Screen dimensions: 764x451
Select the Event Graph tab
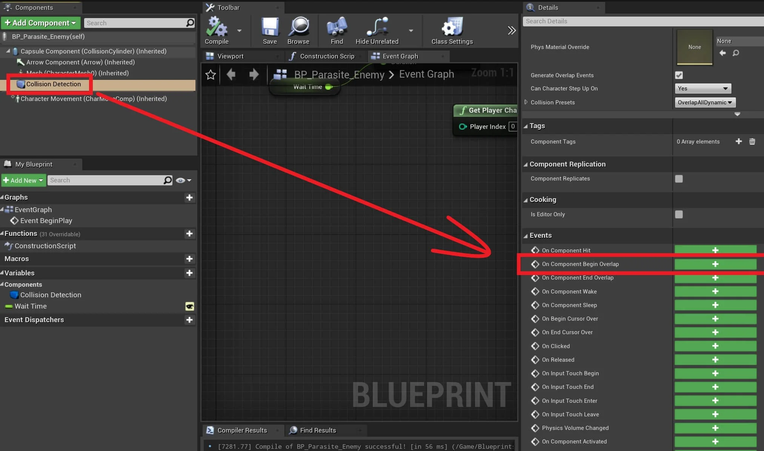click(x=400, y=56)
